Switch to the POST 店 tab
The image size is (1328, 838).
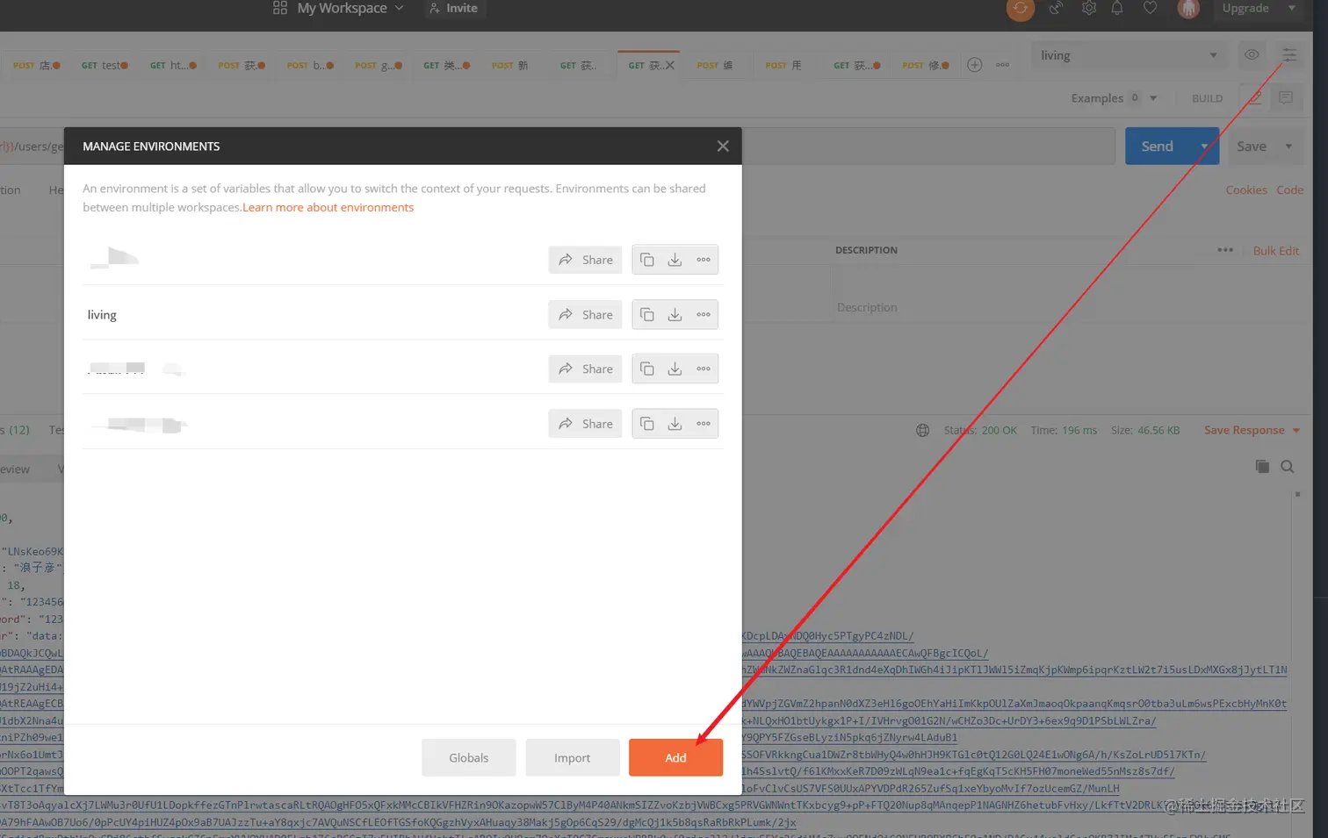[36, 65]
